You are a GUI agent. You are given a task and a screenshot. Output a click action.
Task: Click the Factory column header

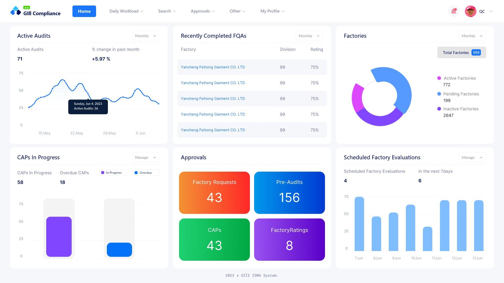188,50
